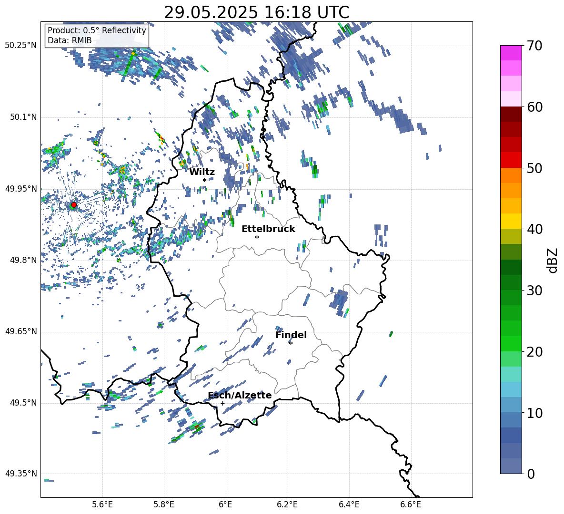Click the Product: 0.5° Reflectivity text
Image resolution: width=564 pixels, height=514 pixels.
[97, 30]
